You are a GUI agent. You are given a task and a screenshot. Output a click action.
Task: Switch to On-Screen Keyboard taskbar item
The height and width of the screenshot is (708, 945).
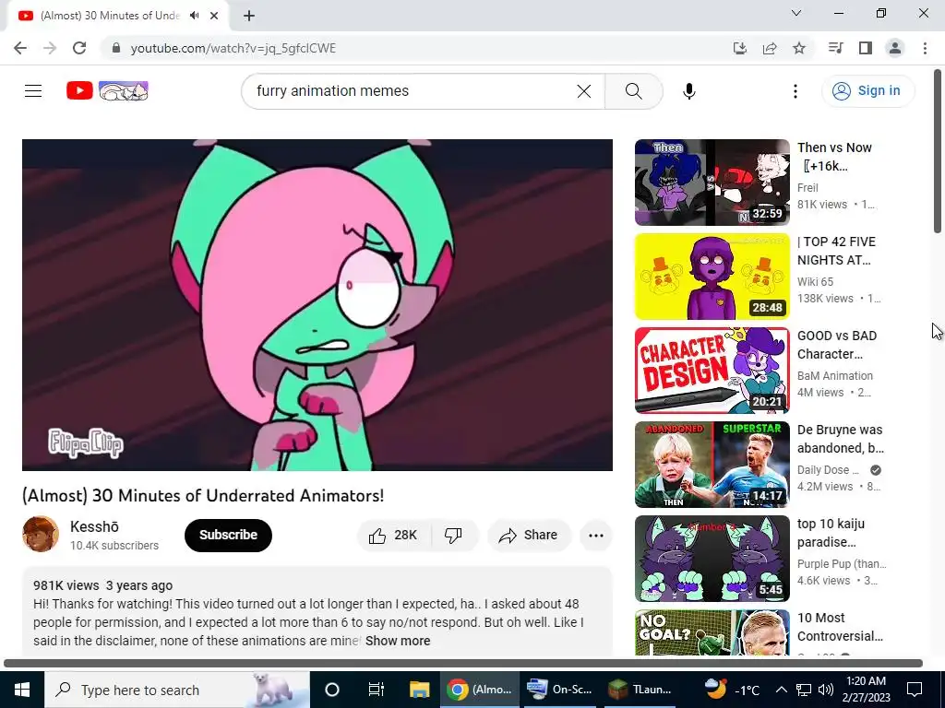[x=560, y=690]
